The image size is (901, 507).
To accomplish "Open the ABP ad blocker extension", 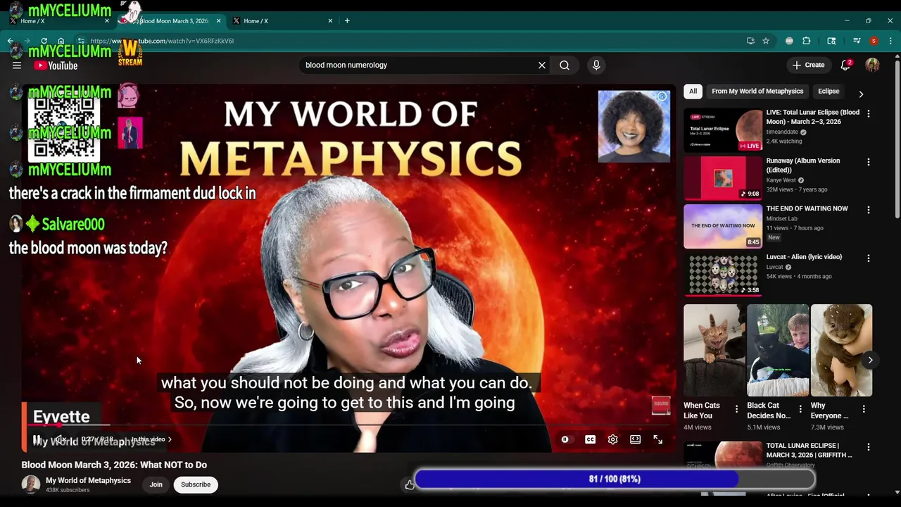I will coord(789,41).
